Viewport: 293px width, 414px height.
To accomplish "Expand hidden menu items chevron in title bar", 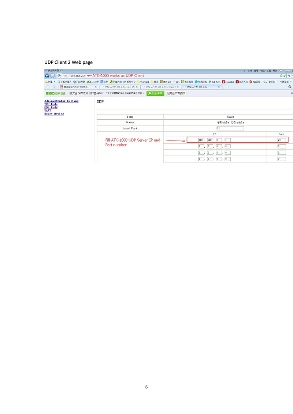I will (244, 71).
